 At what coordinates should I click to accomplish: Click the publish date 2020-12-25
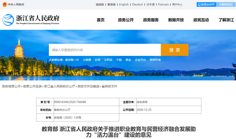coord(144,110)
